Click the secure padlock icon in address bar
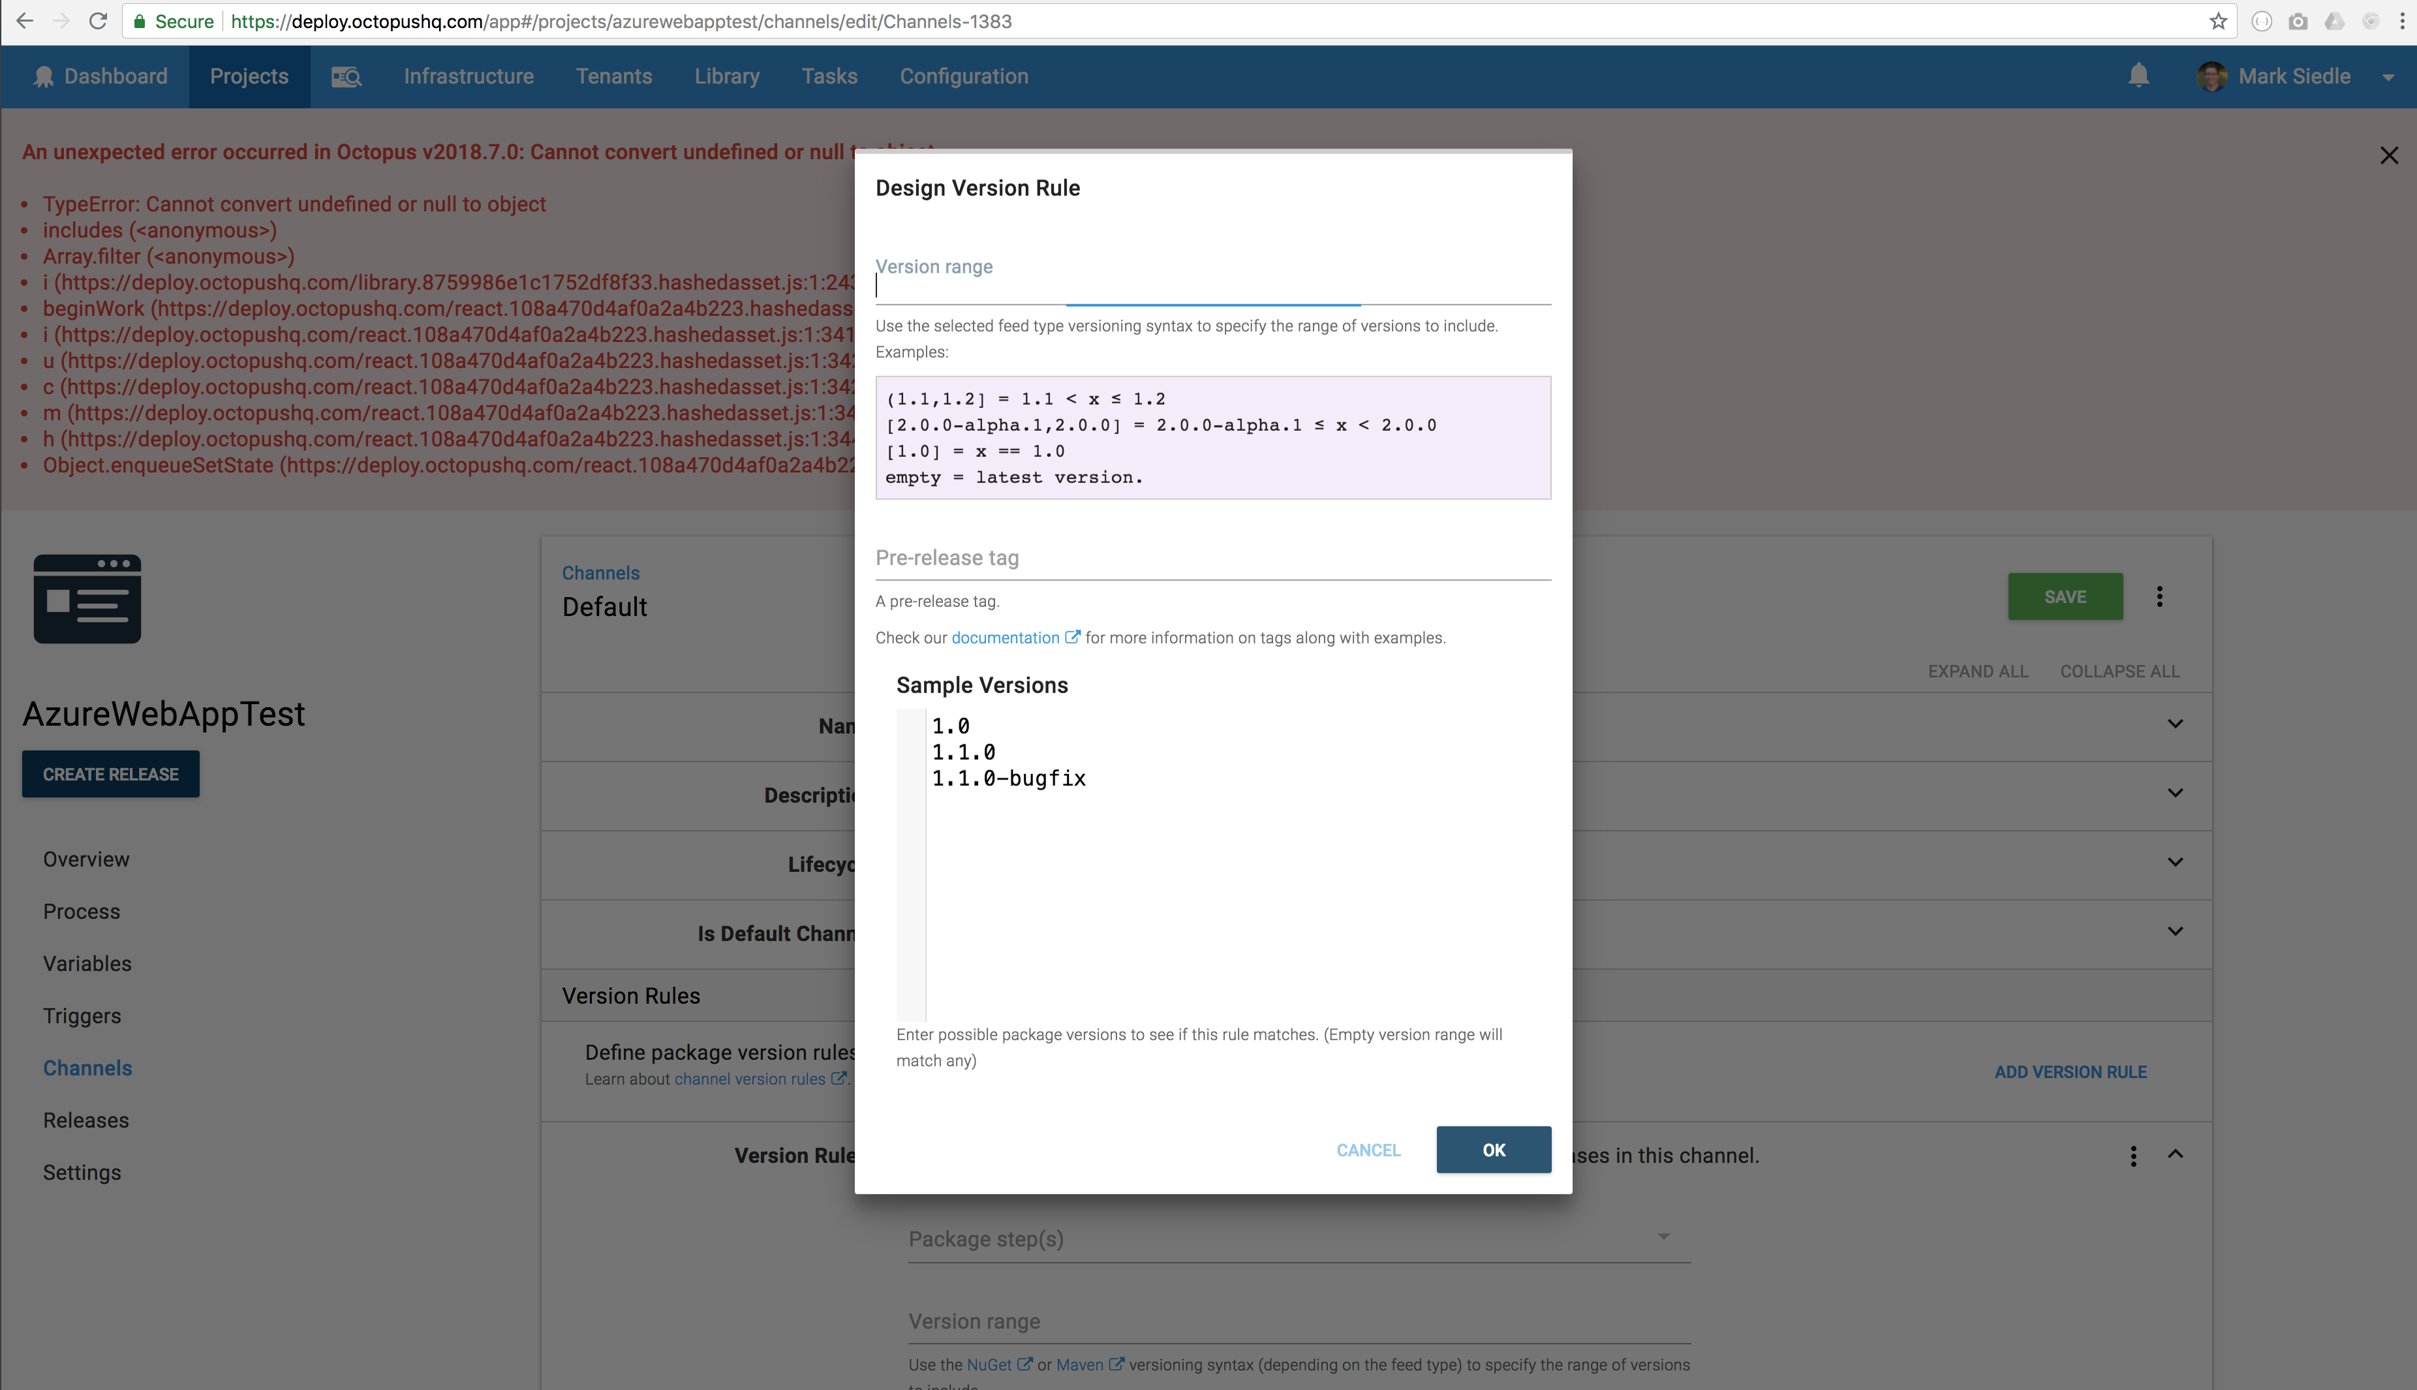Viewport: 2417px width, 1390px height. (x=140, y=21)
